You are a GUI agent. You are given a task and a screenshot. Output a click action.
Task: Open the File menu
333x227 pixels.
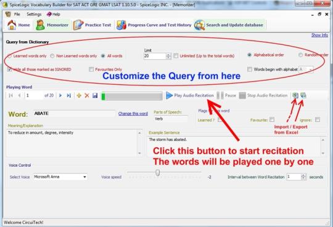tap(17, 14)
